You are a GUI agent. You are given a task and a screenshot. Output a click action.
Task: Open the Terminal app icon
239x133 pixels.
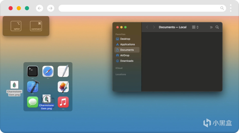(33, 71)
